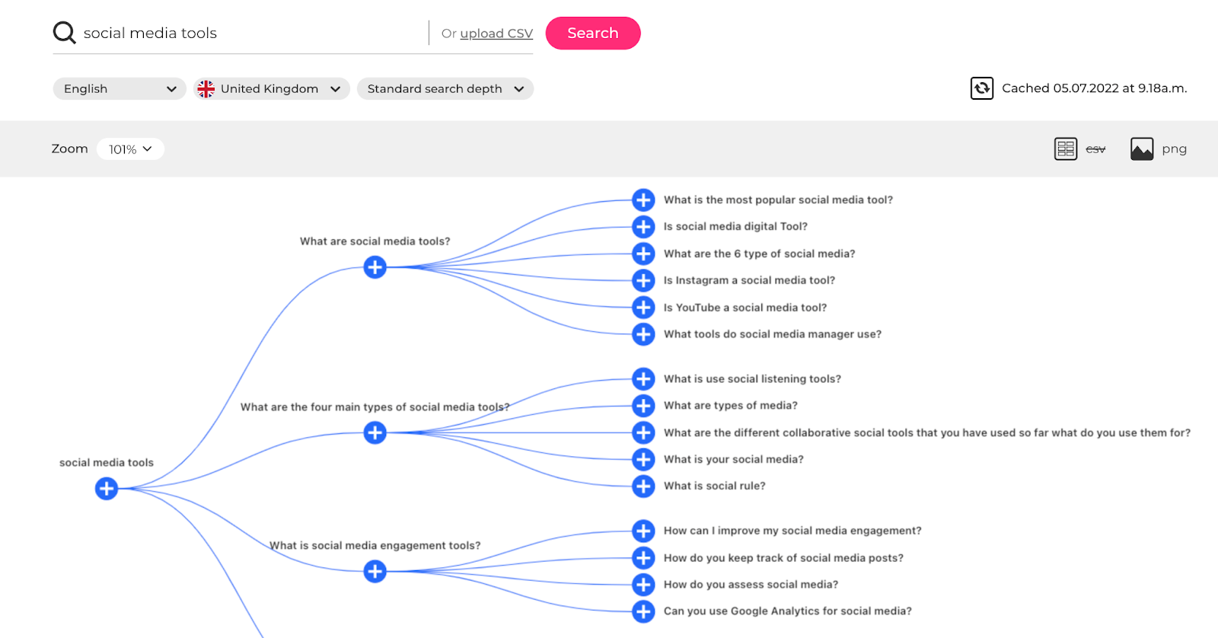The height and width of the screenshot is (638, 1218).
Task: Expand the 'Can you use Google Analytics for social media?' node
Action: (x=643, y=611)
